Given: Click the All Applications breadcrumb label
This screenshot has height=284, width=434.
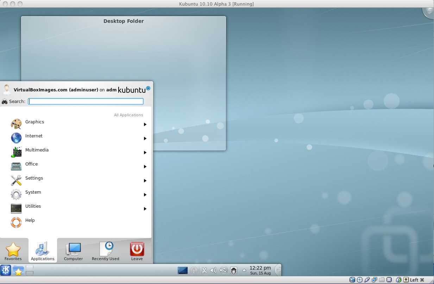Looking at the screenshot, I should point(128,115).
